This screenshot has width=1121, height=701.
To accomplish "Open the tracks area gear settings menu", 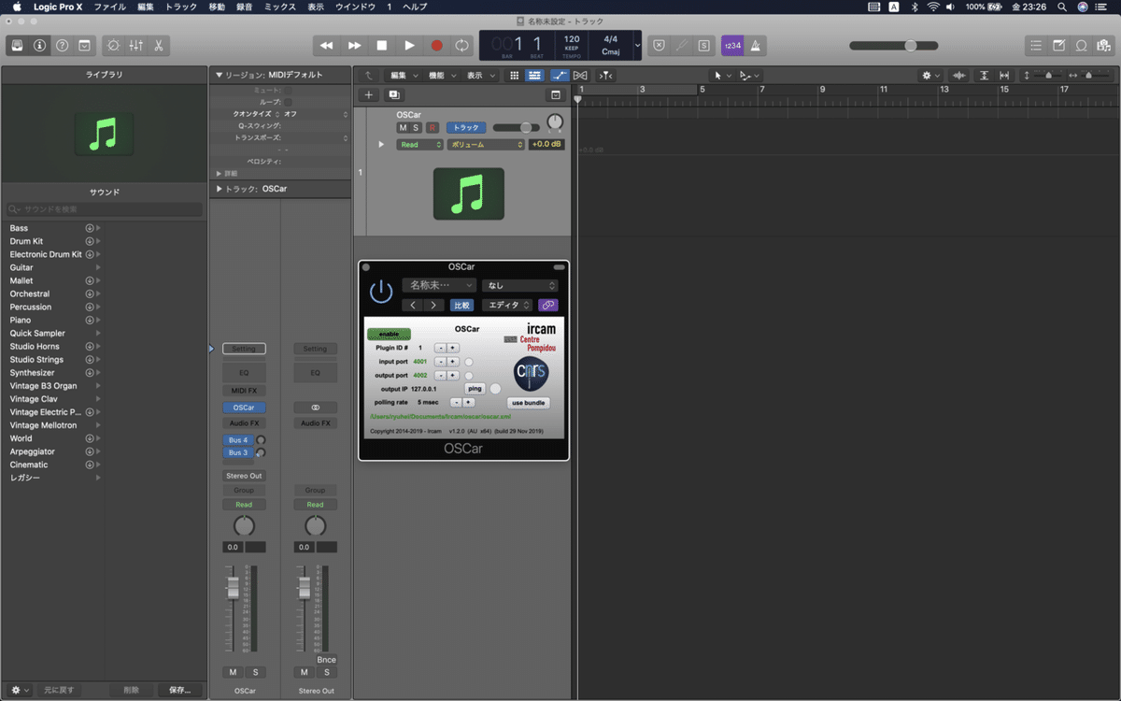I will [x=930, y=76].
